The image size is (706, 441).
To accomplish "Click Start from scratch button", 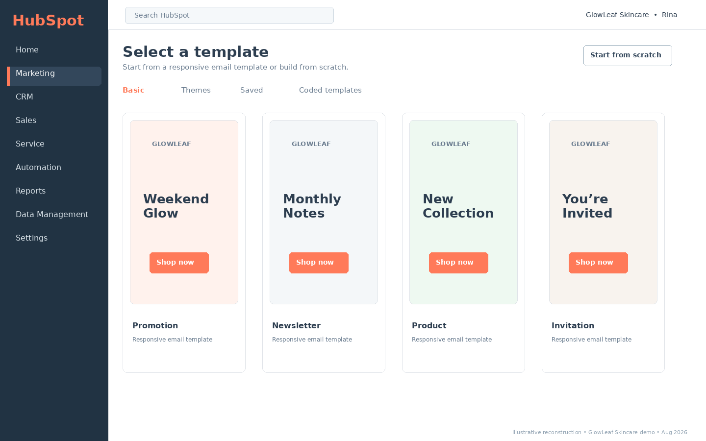I will (628, 55).
